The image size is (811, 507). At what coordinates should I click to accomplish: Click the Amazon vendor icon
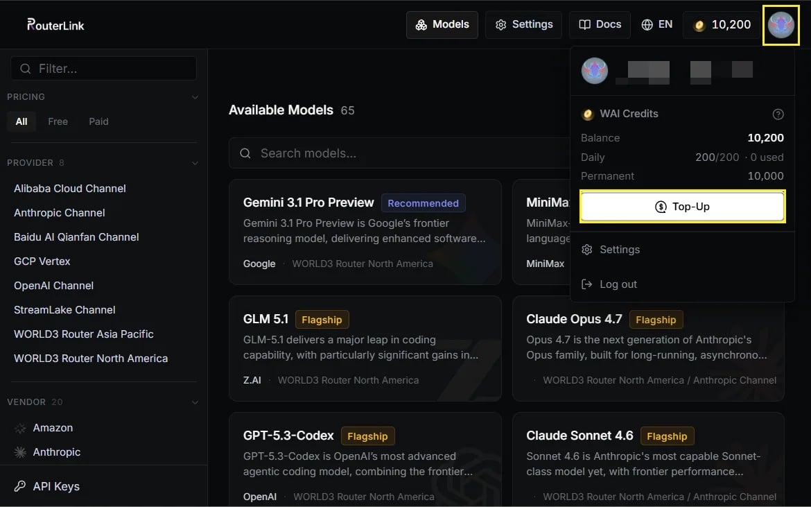pos(20,428)
